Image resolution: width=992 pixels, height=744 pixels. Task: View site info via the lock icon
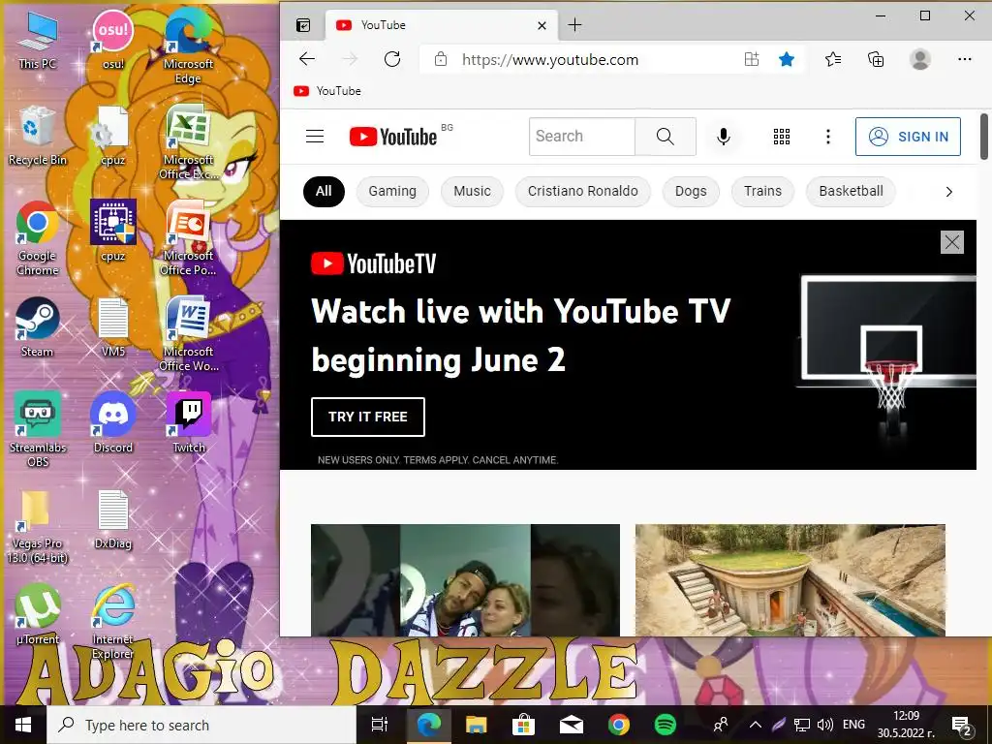[441, 59]
